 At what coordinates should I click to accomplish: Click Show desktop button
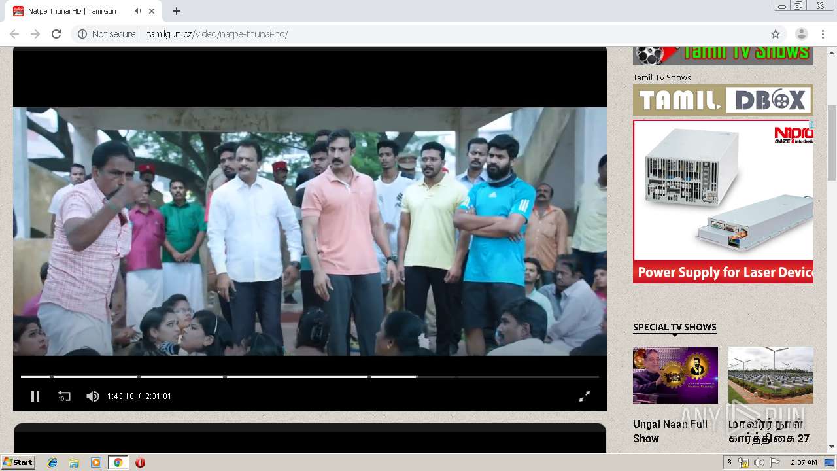tap(829, 462)
